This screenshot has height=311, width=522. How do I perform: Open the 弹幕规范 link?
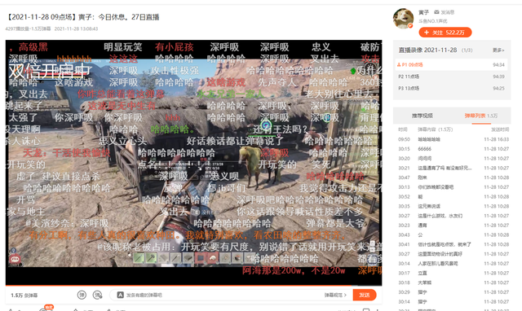(x=335, y=295)
